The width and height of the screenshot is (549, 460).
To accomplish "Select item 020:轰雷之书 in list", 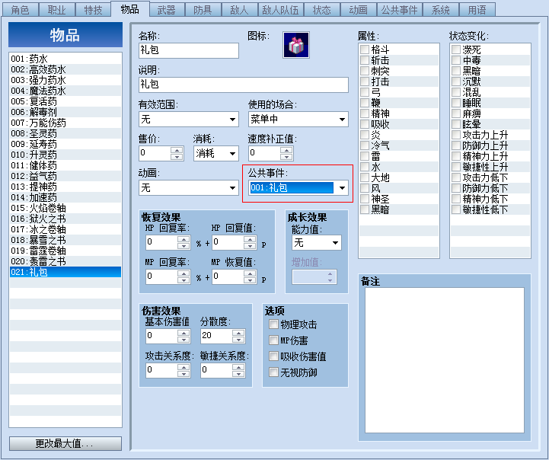I will [x=65, y=261].
